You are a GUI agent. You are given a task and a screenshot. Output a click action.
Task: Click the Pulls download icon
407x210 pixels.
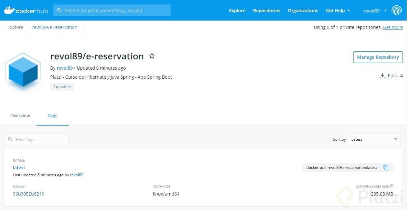(382, 76)
